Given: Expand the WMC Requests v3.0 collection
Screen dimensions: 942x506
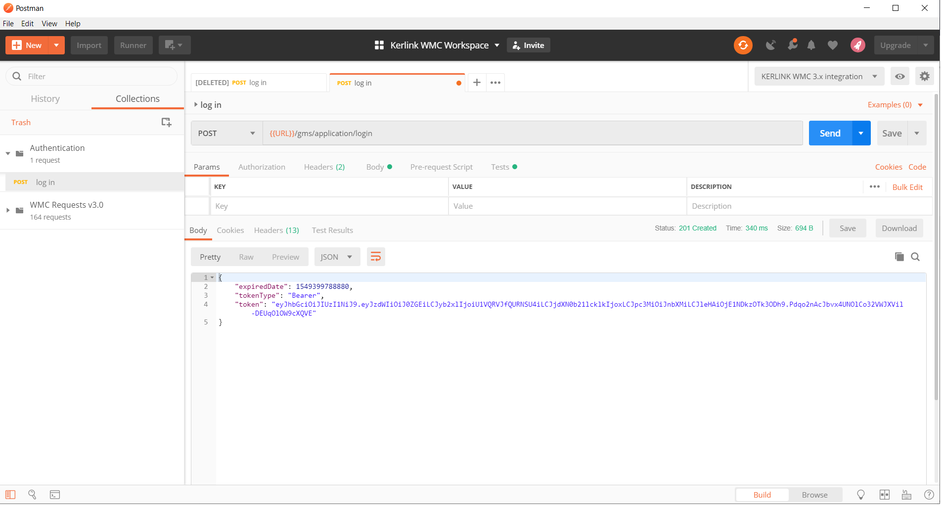Looking at the screenshot, I should point(7,210).
